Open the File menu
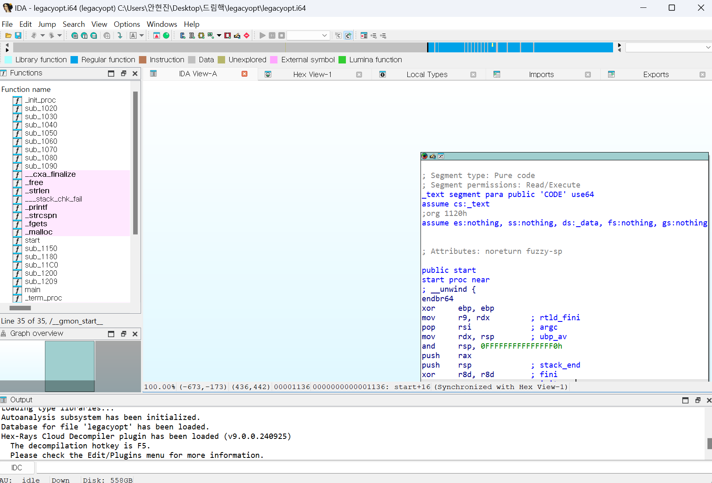 pyautogui.click(x=7, y=24)
